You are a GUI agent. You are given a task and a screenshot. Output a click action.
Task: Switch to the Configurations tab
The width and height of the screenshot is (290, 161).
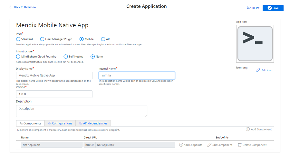point(60,123)
